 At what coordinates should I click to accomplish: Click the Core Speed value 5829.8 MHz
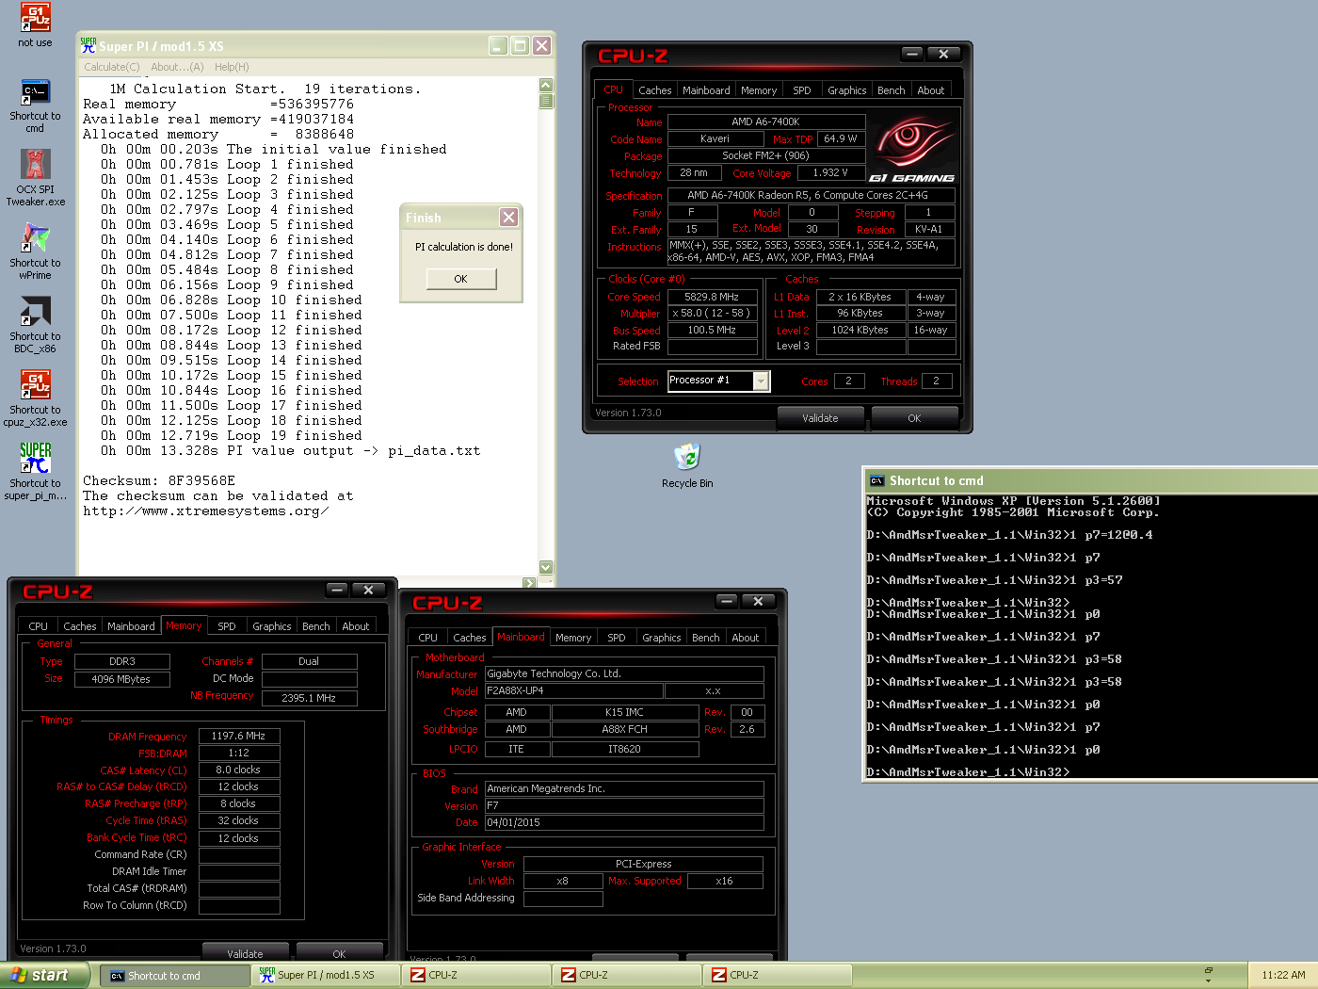[713, 297]
